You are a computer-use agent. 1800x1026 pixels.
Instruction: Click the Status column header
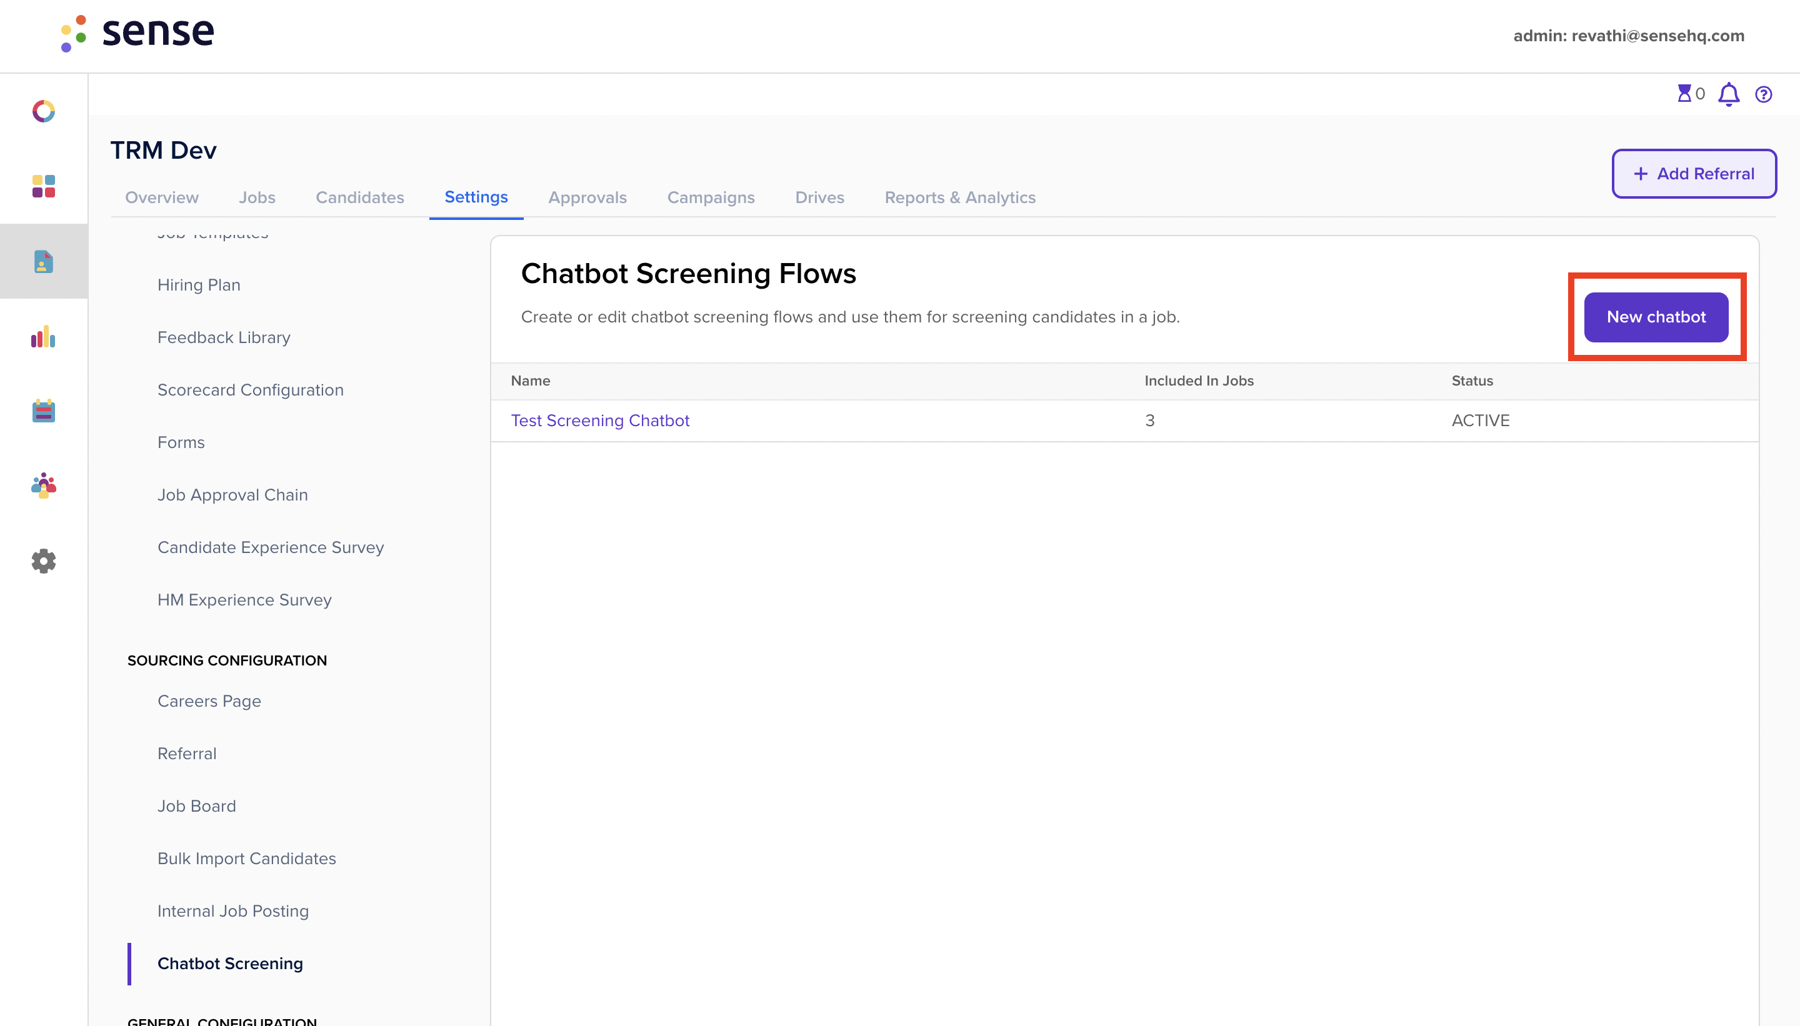tap(1472, 381)
